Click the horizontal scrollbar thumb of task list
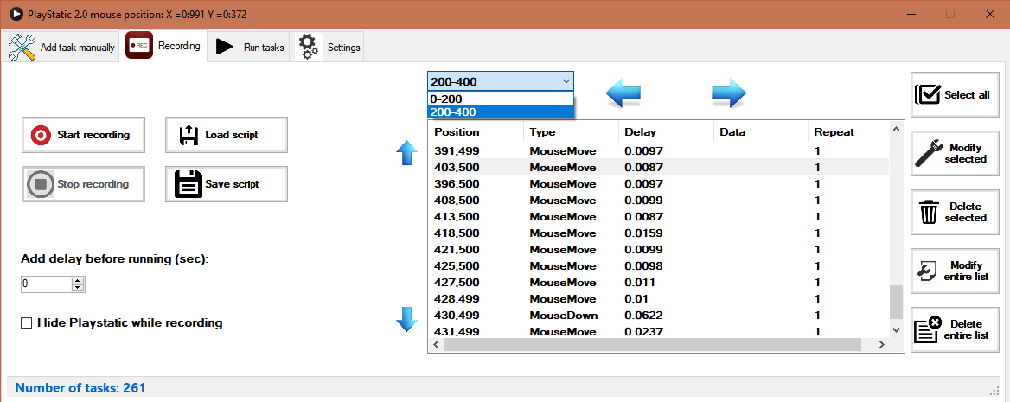Screen dimensions: 1010x402 pos(653,345)
